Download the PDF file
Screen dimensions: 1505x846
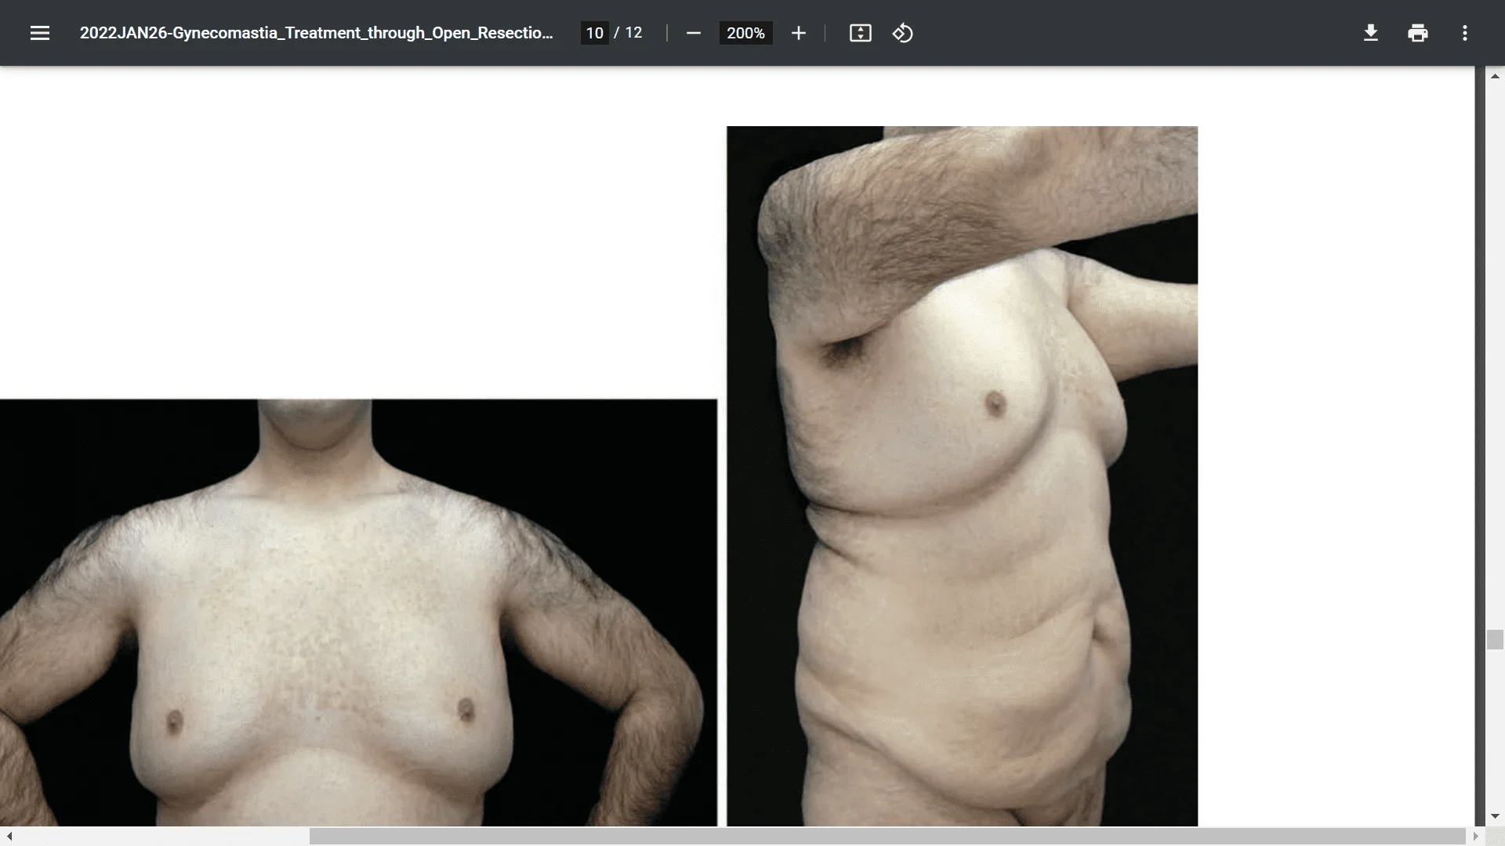[1371, 33]
